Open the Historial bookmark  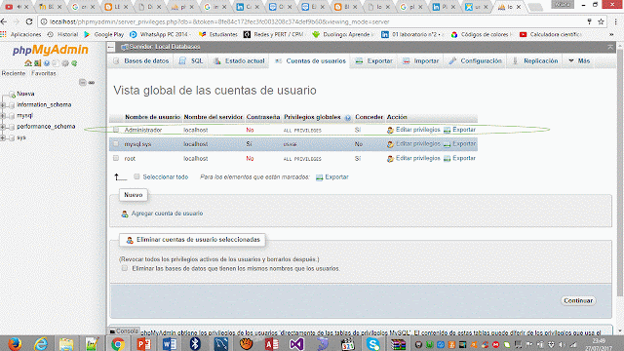62,35
